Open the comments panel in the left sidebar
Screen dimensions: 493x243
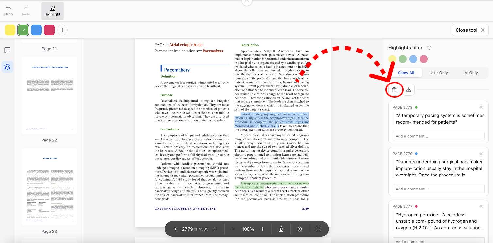7,50
